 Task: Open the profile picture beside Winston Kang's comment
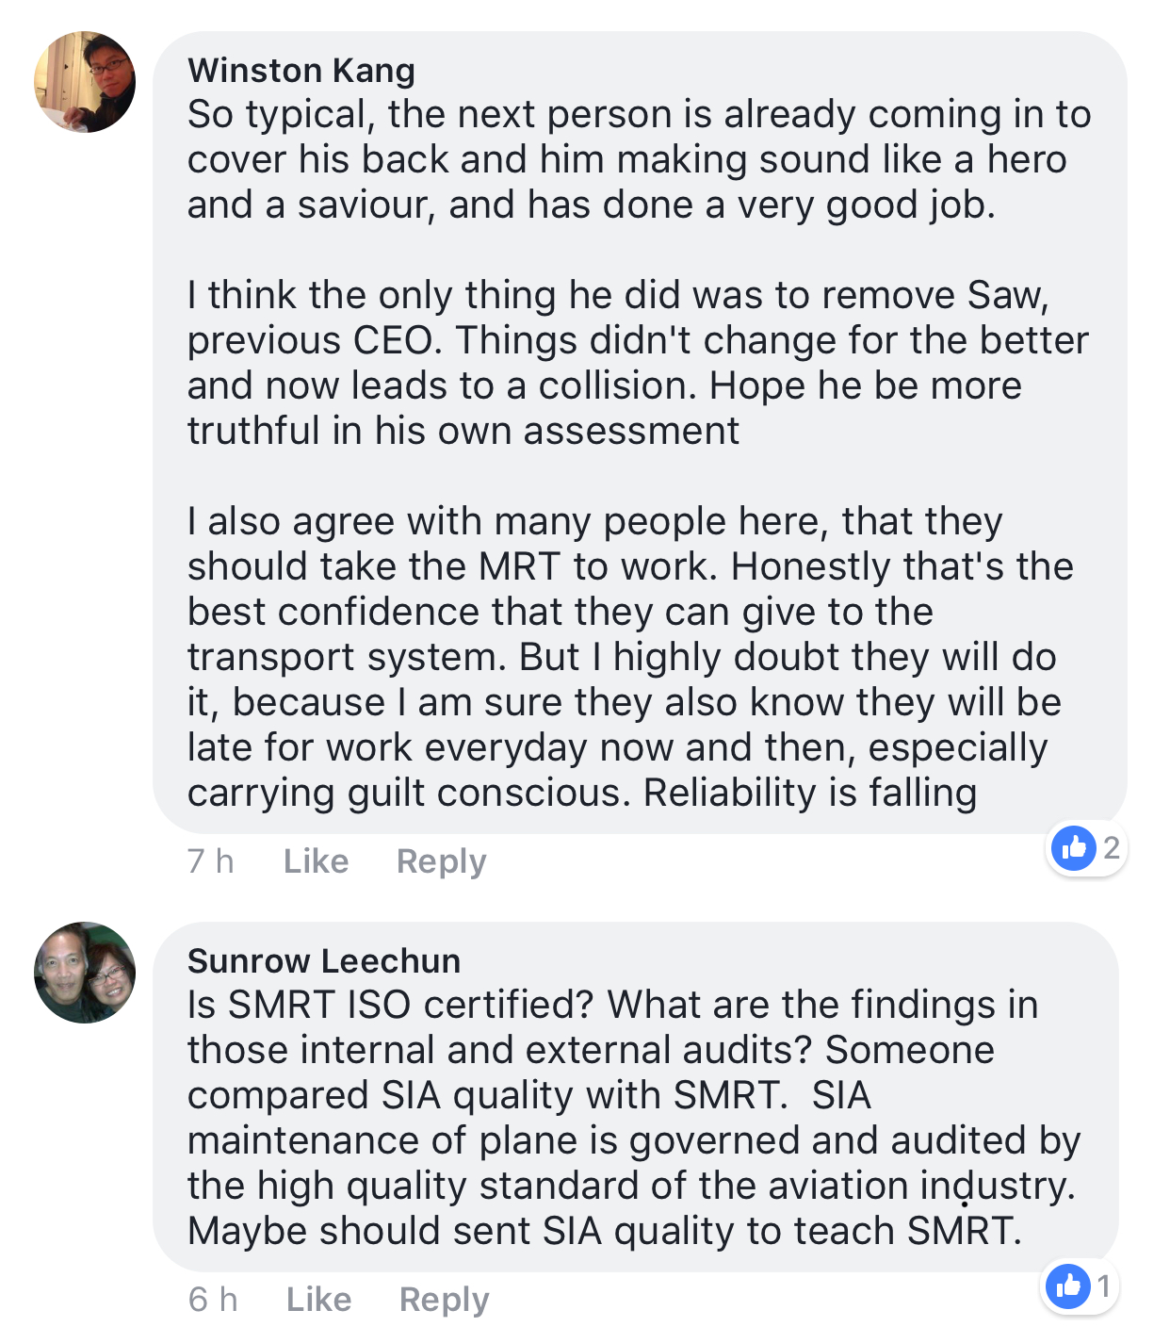[x=85, y=82]
